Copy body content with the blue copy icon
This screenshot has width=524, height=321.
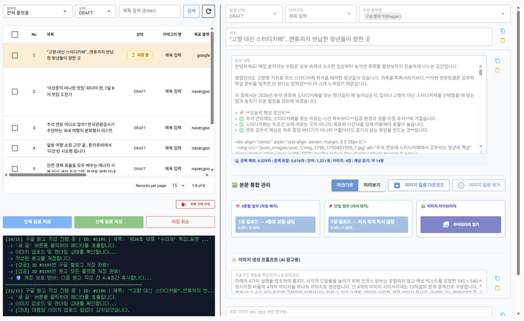point(497,61)
